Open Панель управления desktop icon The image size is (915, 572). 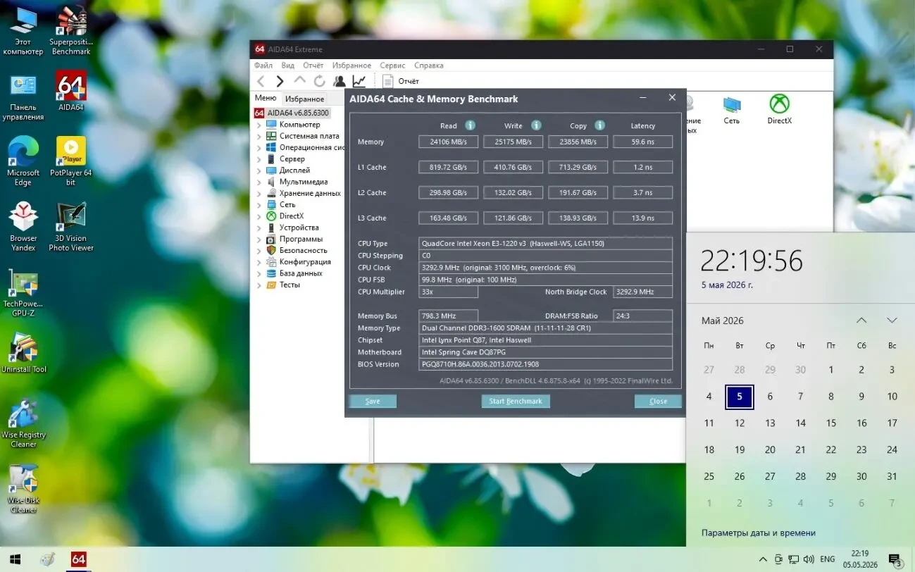click(23, 97)
